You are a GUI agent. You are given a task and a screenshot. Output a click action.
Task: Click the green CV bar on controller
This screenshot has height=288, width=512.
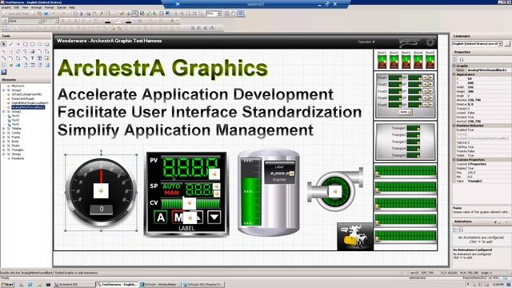click(x=190, y=203)
